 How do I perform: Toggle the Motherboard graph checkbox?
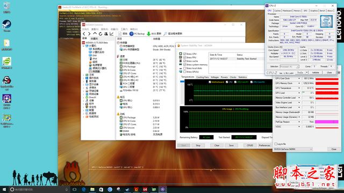(x=210, y=82)
